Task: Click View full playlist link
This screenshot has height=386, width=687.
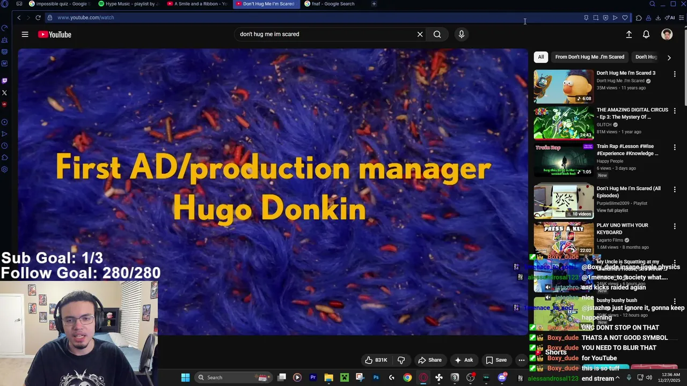Action: coord(612,210)
